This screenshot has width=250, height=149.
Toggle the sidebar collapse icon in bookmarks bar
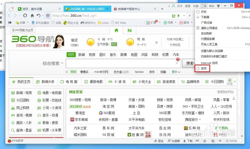click(10, 23)
